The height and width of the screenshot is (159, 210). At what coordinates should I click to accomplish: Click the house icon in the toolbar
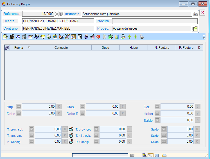point(12,37)
